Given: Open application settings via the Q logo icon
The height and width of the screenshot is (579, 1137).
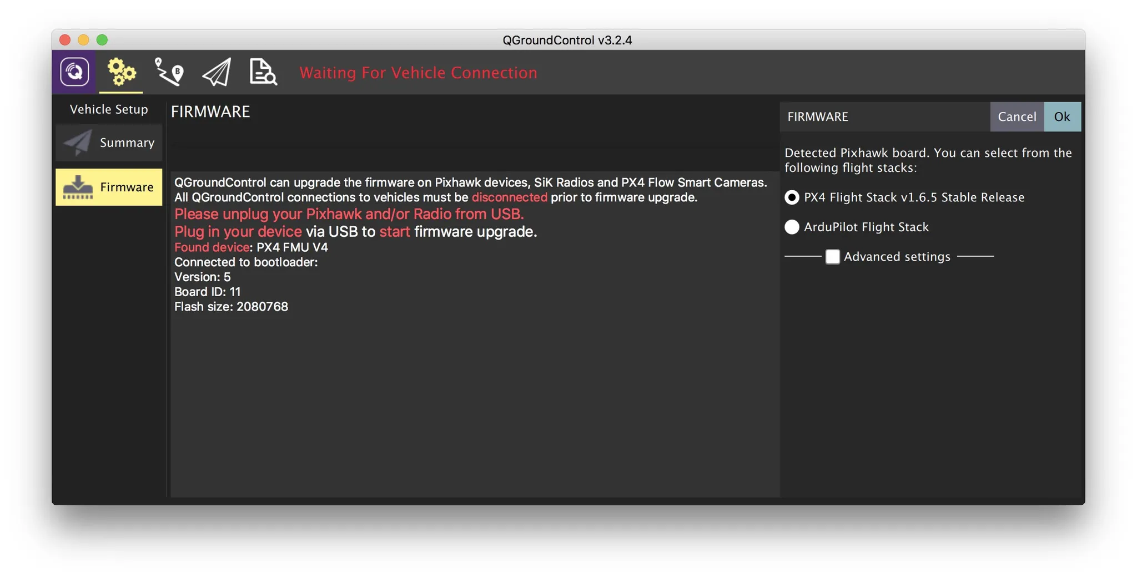Looking at the screenshot, I should 74,72.
